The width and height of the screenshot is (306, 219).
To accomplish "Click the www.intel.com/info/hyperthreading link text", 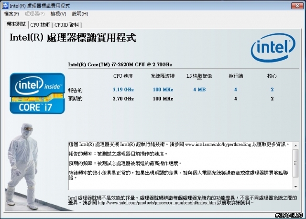I will (x=218, y=145).
